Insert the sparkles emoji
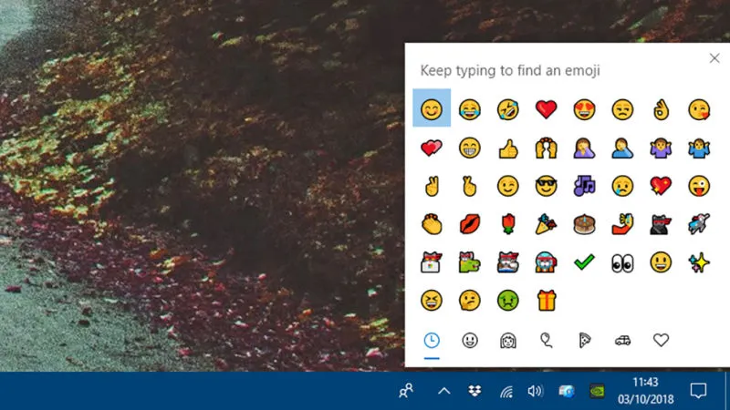Image resolution: width=730 pixels, height=410 pixels. [x=699, y=262]
